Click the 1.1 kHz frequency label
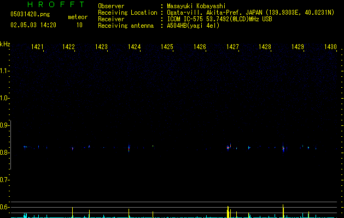The width and height of the screenshot is (344, 218). click(4, 71)
